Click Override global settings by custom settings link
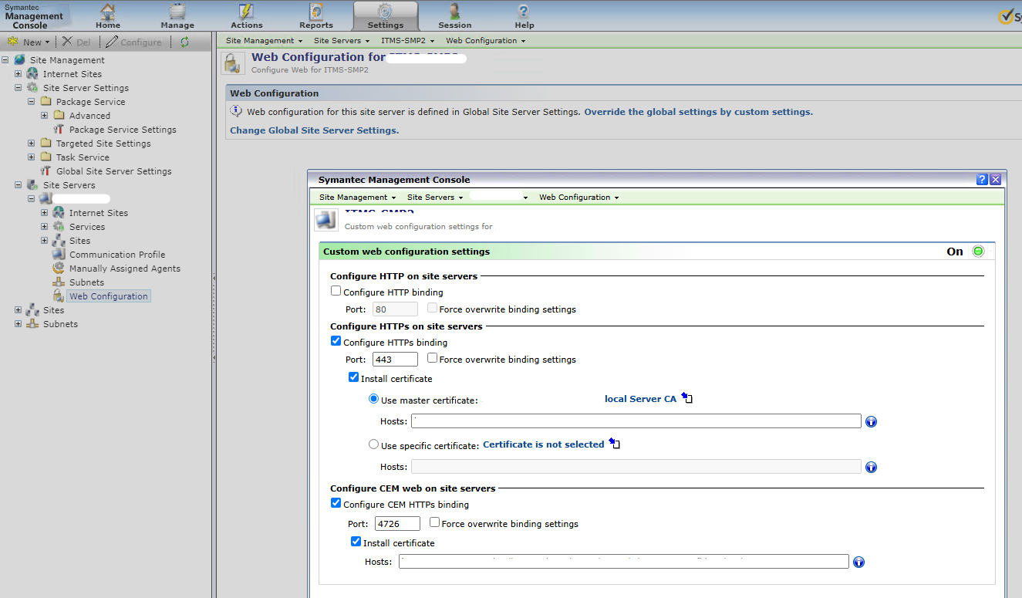This screenshot has height=598, width=1022. pyautogui.click(x=698, y=112)
